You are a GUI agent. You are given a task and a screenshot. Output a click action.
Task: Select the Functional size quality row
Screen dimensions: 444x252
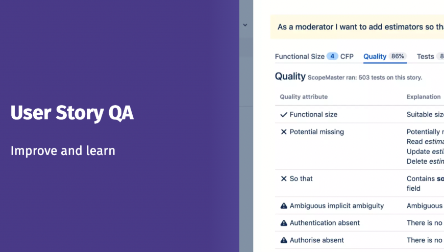pyautogui.click(x=313, y=115)
